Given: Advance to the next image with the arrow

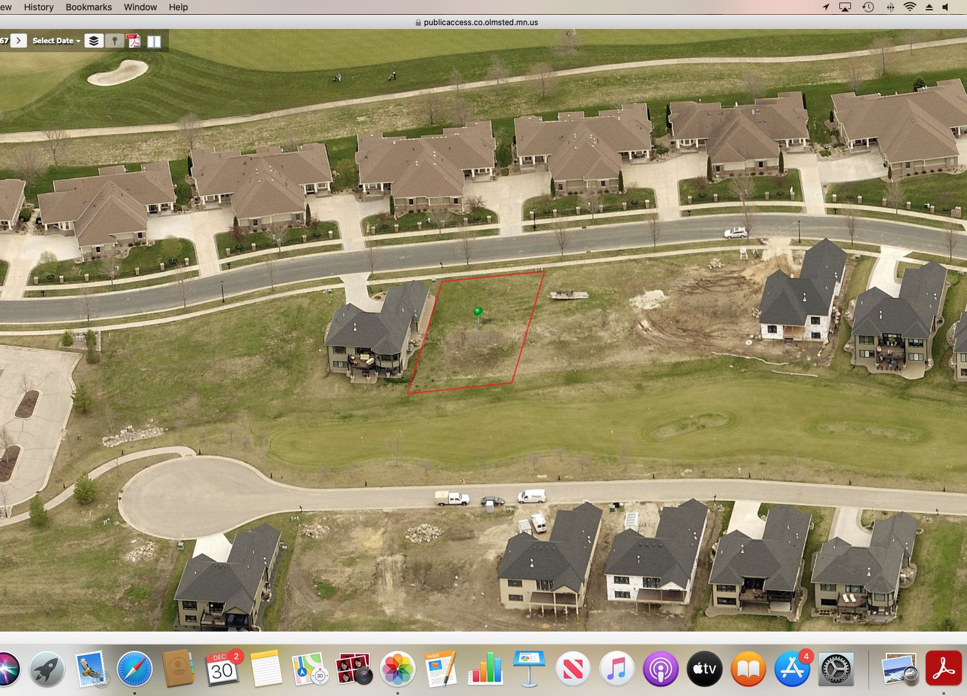Looking at the screenshot, I should coord(19,41).
